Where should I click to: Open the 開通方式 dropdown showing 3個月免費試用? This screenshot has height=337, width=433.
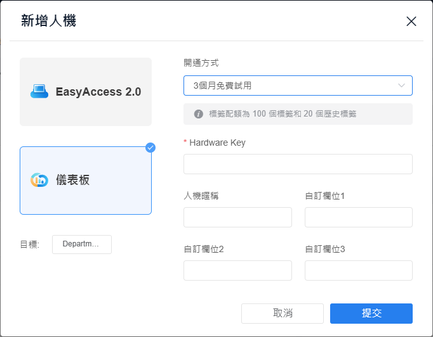tap(298, 86)
